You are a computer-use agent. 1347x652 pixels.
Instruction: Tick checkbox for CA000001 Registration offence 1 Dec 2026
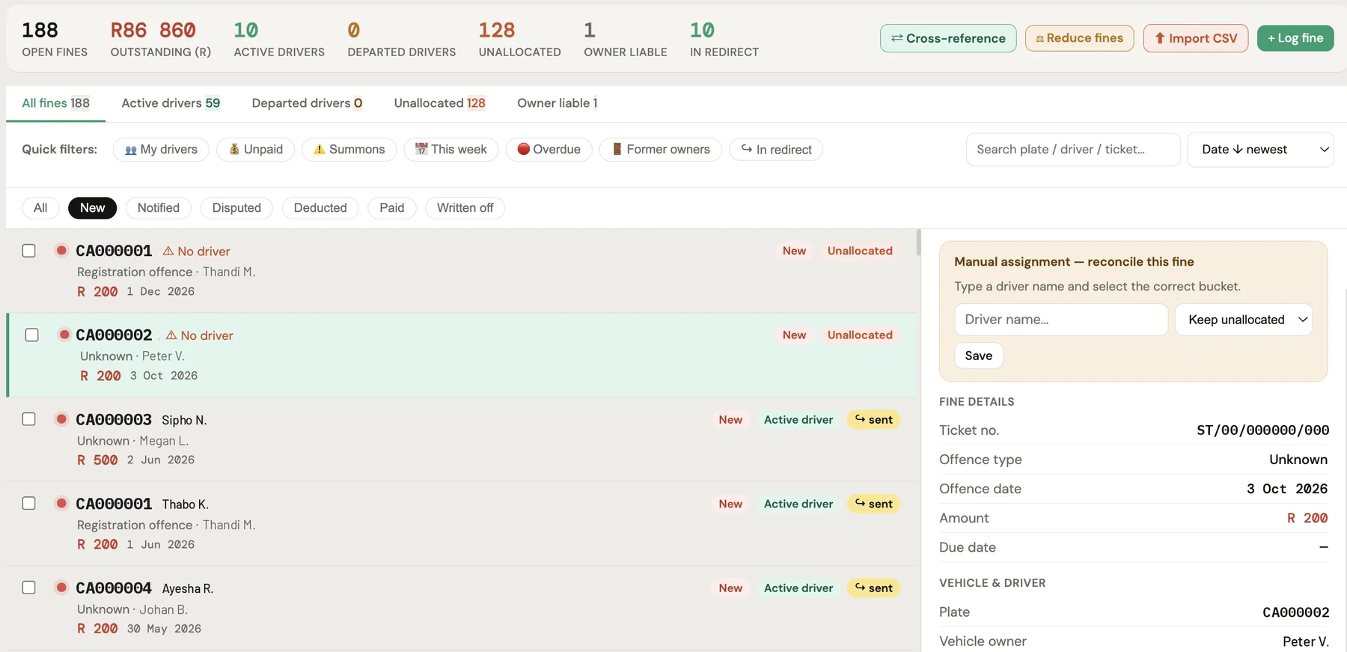pos(29,251)
